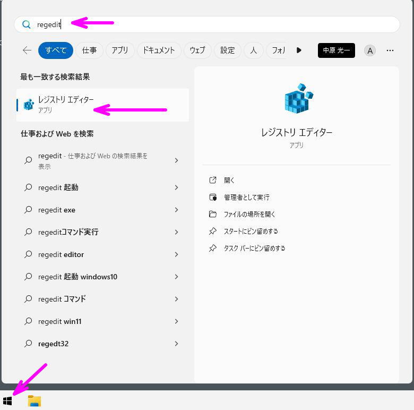Expand chevron for regedit 起動 suggestion
Viewport: 414px width, 410px height.
tap(176, 187)
